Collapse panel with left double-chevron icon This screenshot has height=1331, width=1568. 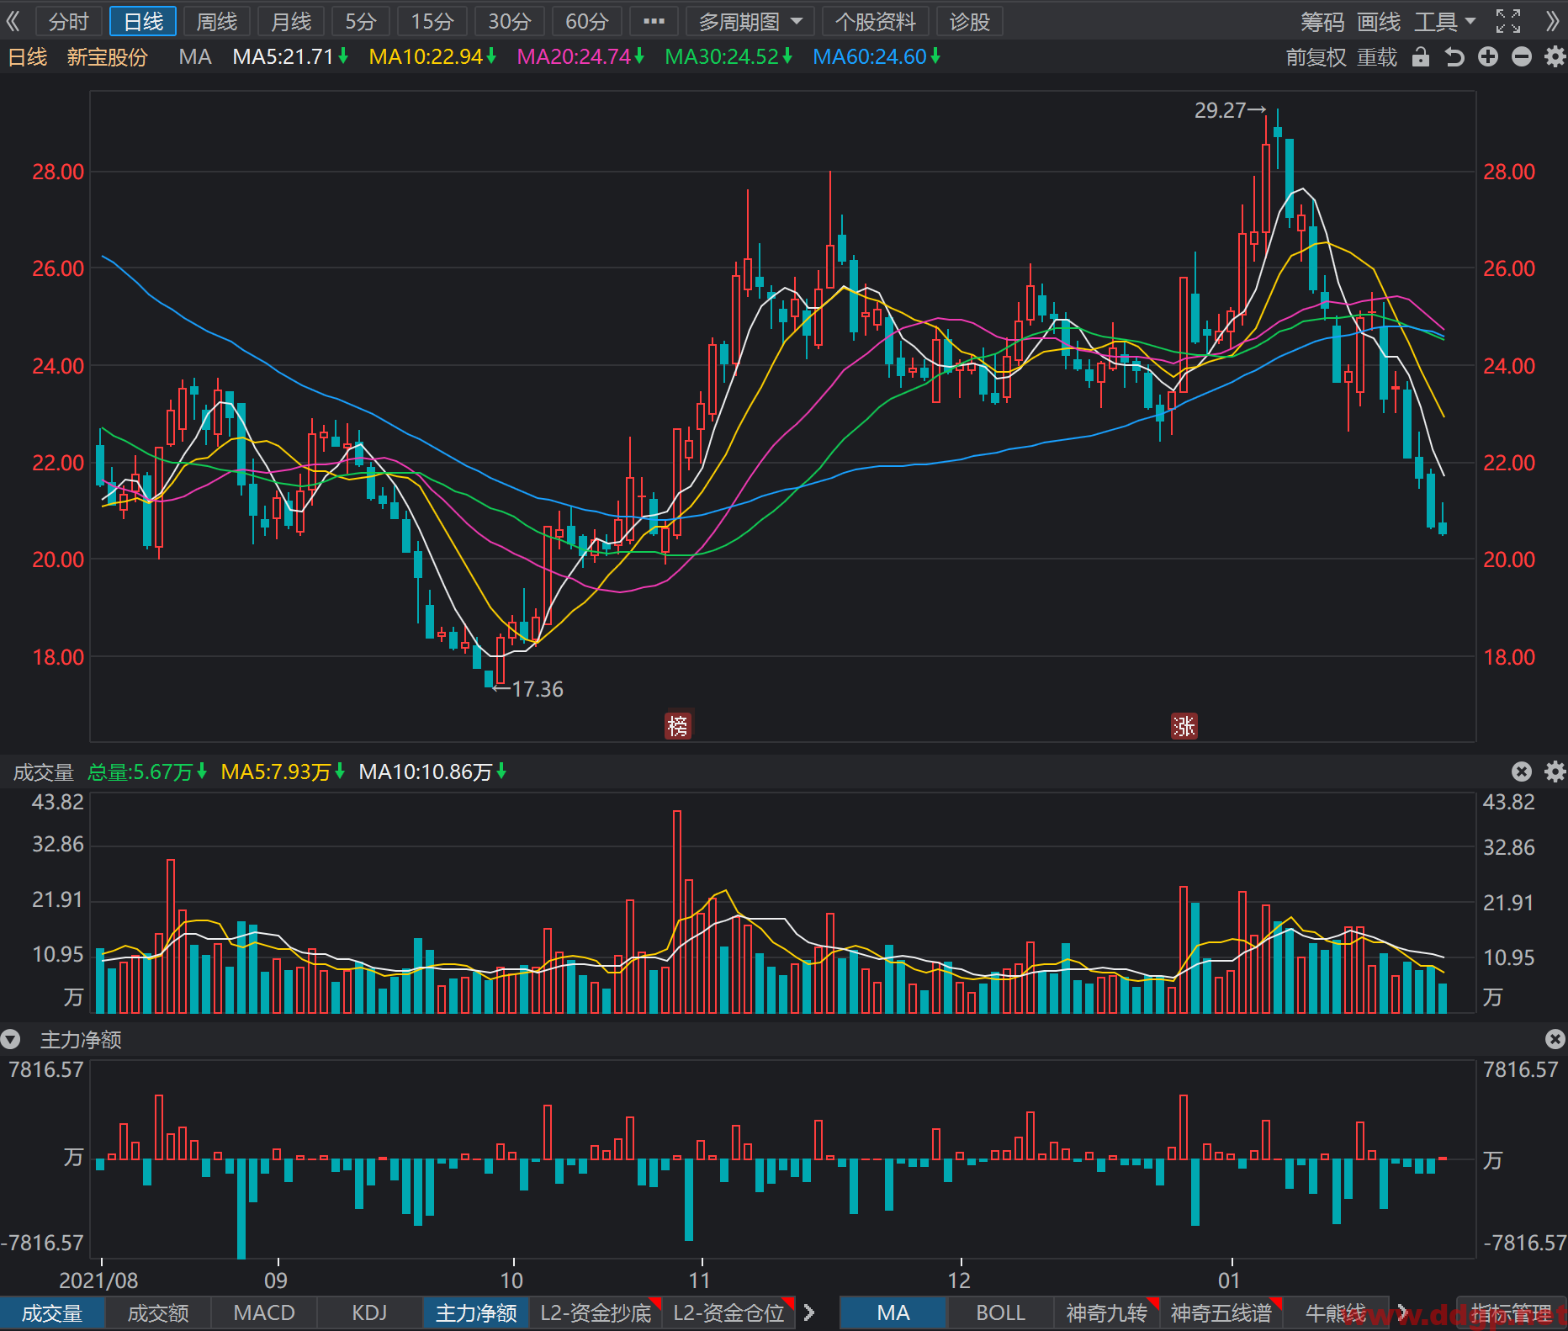13,21
